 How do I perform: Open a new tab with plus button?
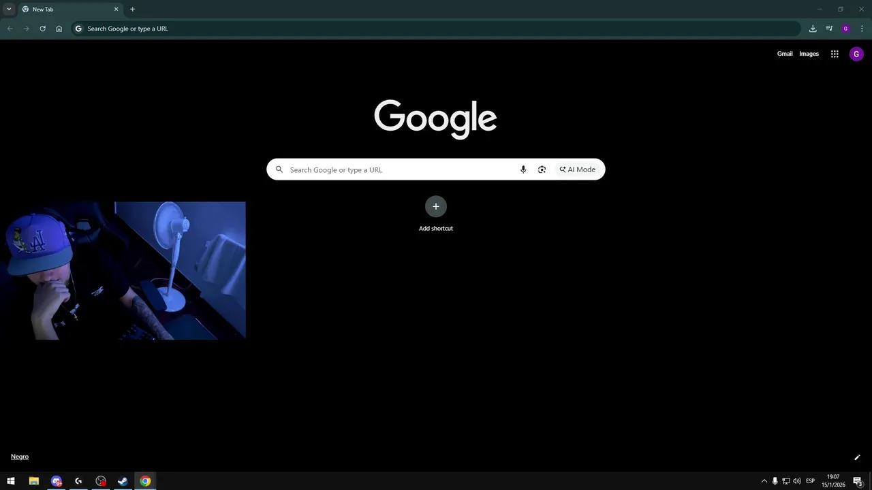(x=132, y=10)
